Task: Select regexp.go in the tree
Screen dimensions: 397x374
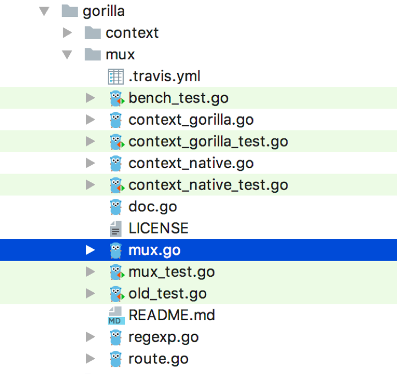Action: tap(198, 337)
